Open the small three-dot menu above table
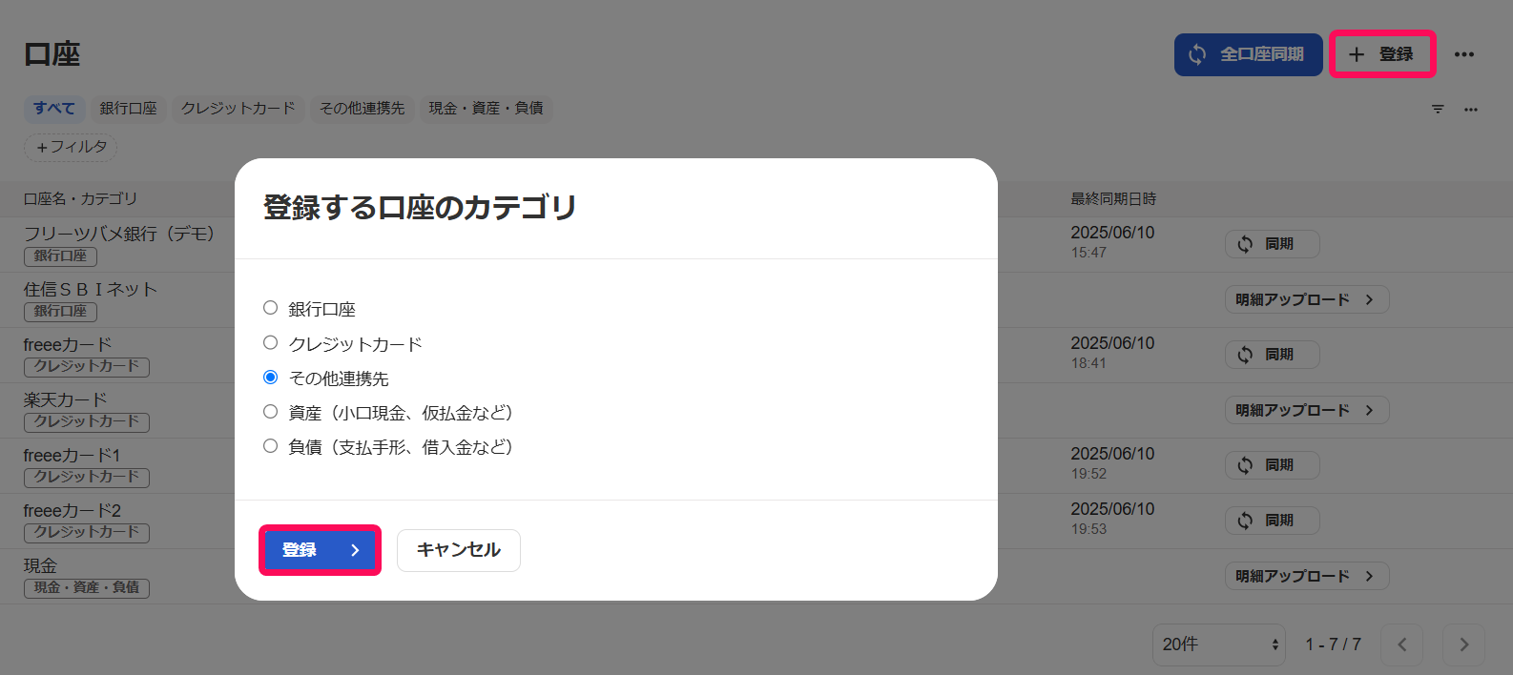This screenshot has width=1513, height=675. [1471, 109]
